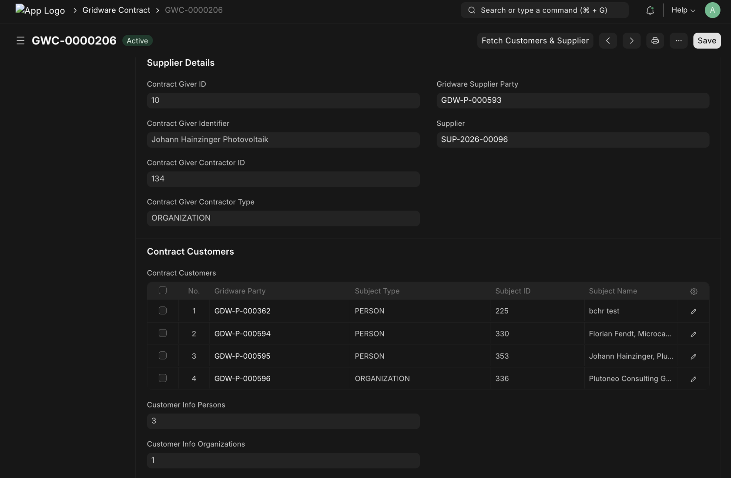Focus the search or command bar

[544, 10]
